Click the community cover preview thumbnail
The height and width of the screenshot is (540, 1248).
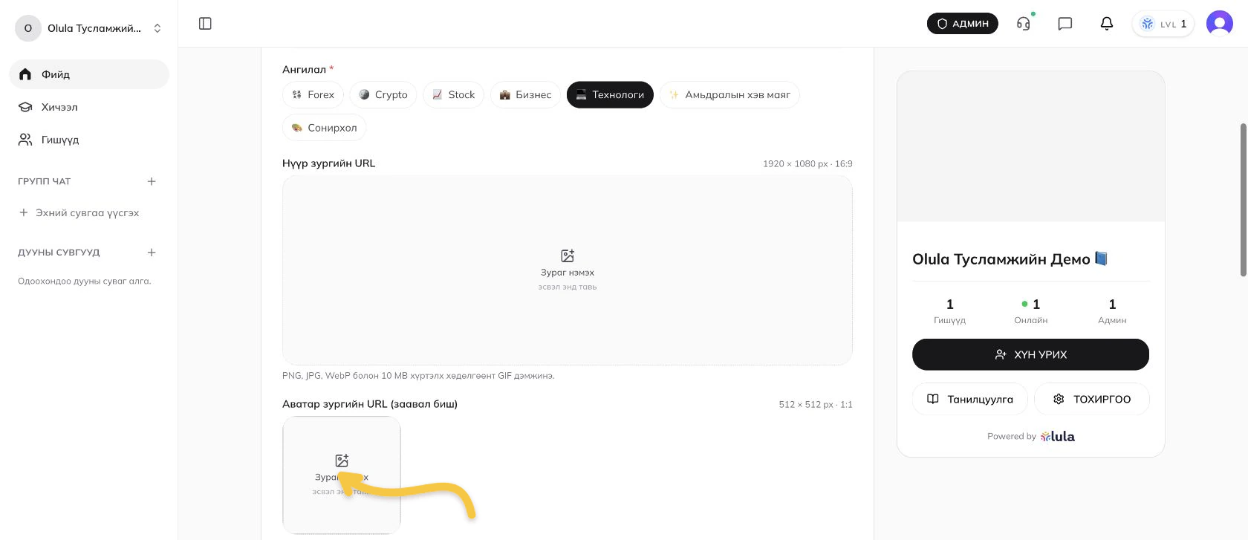point(1031,147)
